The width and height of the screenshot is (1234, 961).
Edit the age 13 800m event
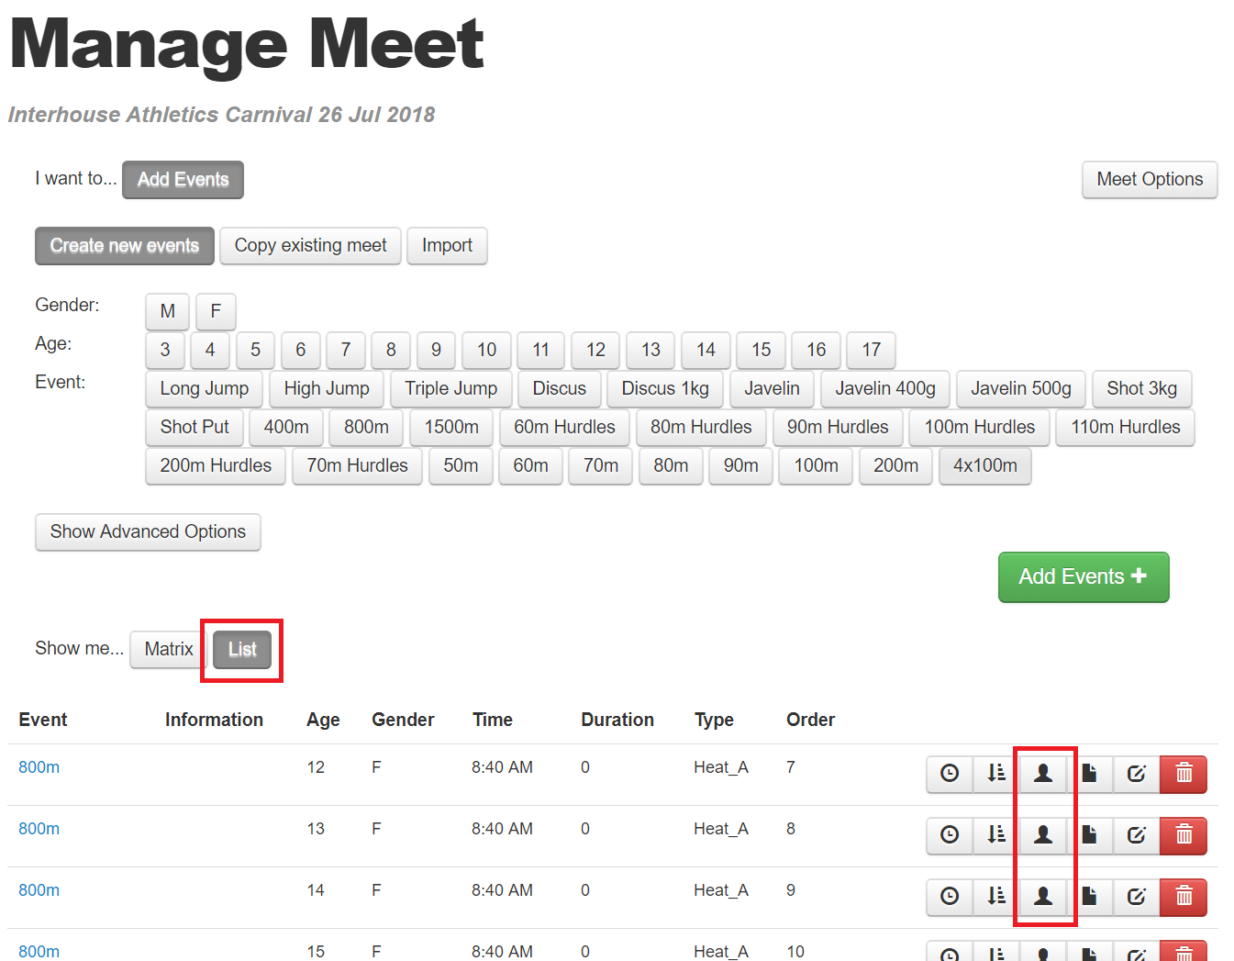[1137, 835]
